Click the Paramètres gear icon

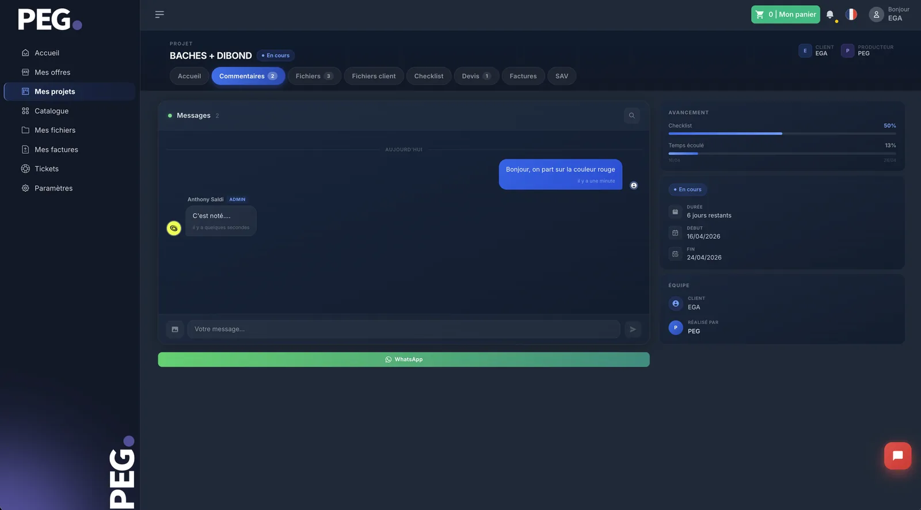pyautogui.click(x=25, y=188)
